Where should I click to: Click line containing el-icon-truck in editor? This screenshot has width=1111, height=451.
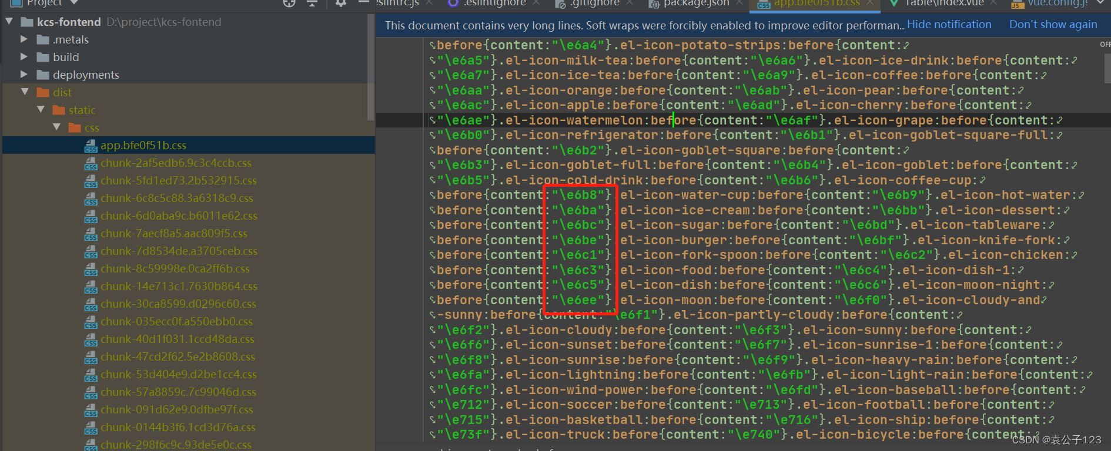pyautogui.click(x=743, y=435)
